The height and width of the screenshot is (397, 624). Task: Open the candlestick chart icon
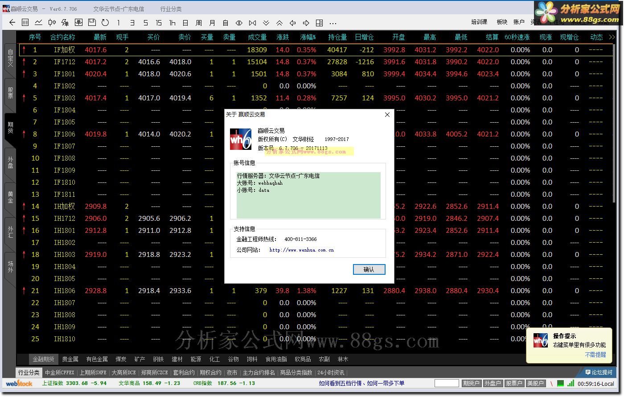click(52, 22)
